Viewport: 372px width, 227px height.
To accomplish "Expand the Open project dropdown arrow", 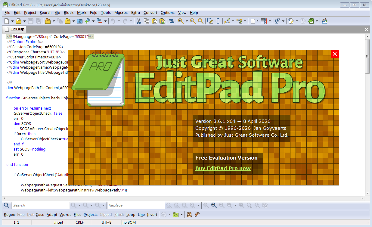I will click(54, 21).
